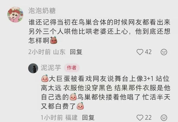Select the comment text starting 谁还记得当初
The image size is (178, 122).
tap(99, 31)
